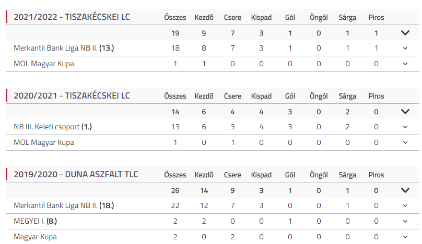This screenshot has height=244, width=422.
Task: Expand the 2020/2021 Tiszakécskei LC season summary
Action: pos(405,112)
